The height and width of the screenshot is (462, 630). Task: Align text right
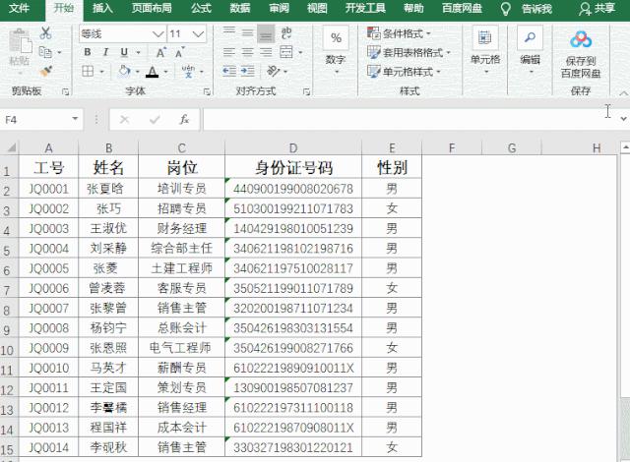click(x=266, y=52)
